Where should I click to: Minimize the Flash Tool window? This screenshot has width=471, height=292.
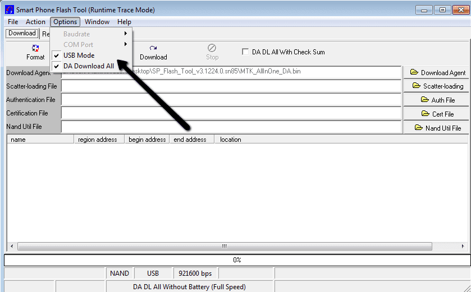click(x=424, y=10)
